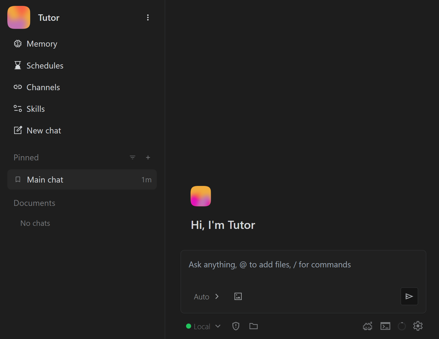Click the chevron arrow next to Auto
The width and height of the screenshot is (439, 339).
pos(217,297)
